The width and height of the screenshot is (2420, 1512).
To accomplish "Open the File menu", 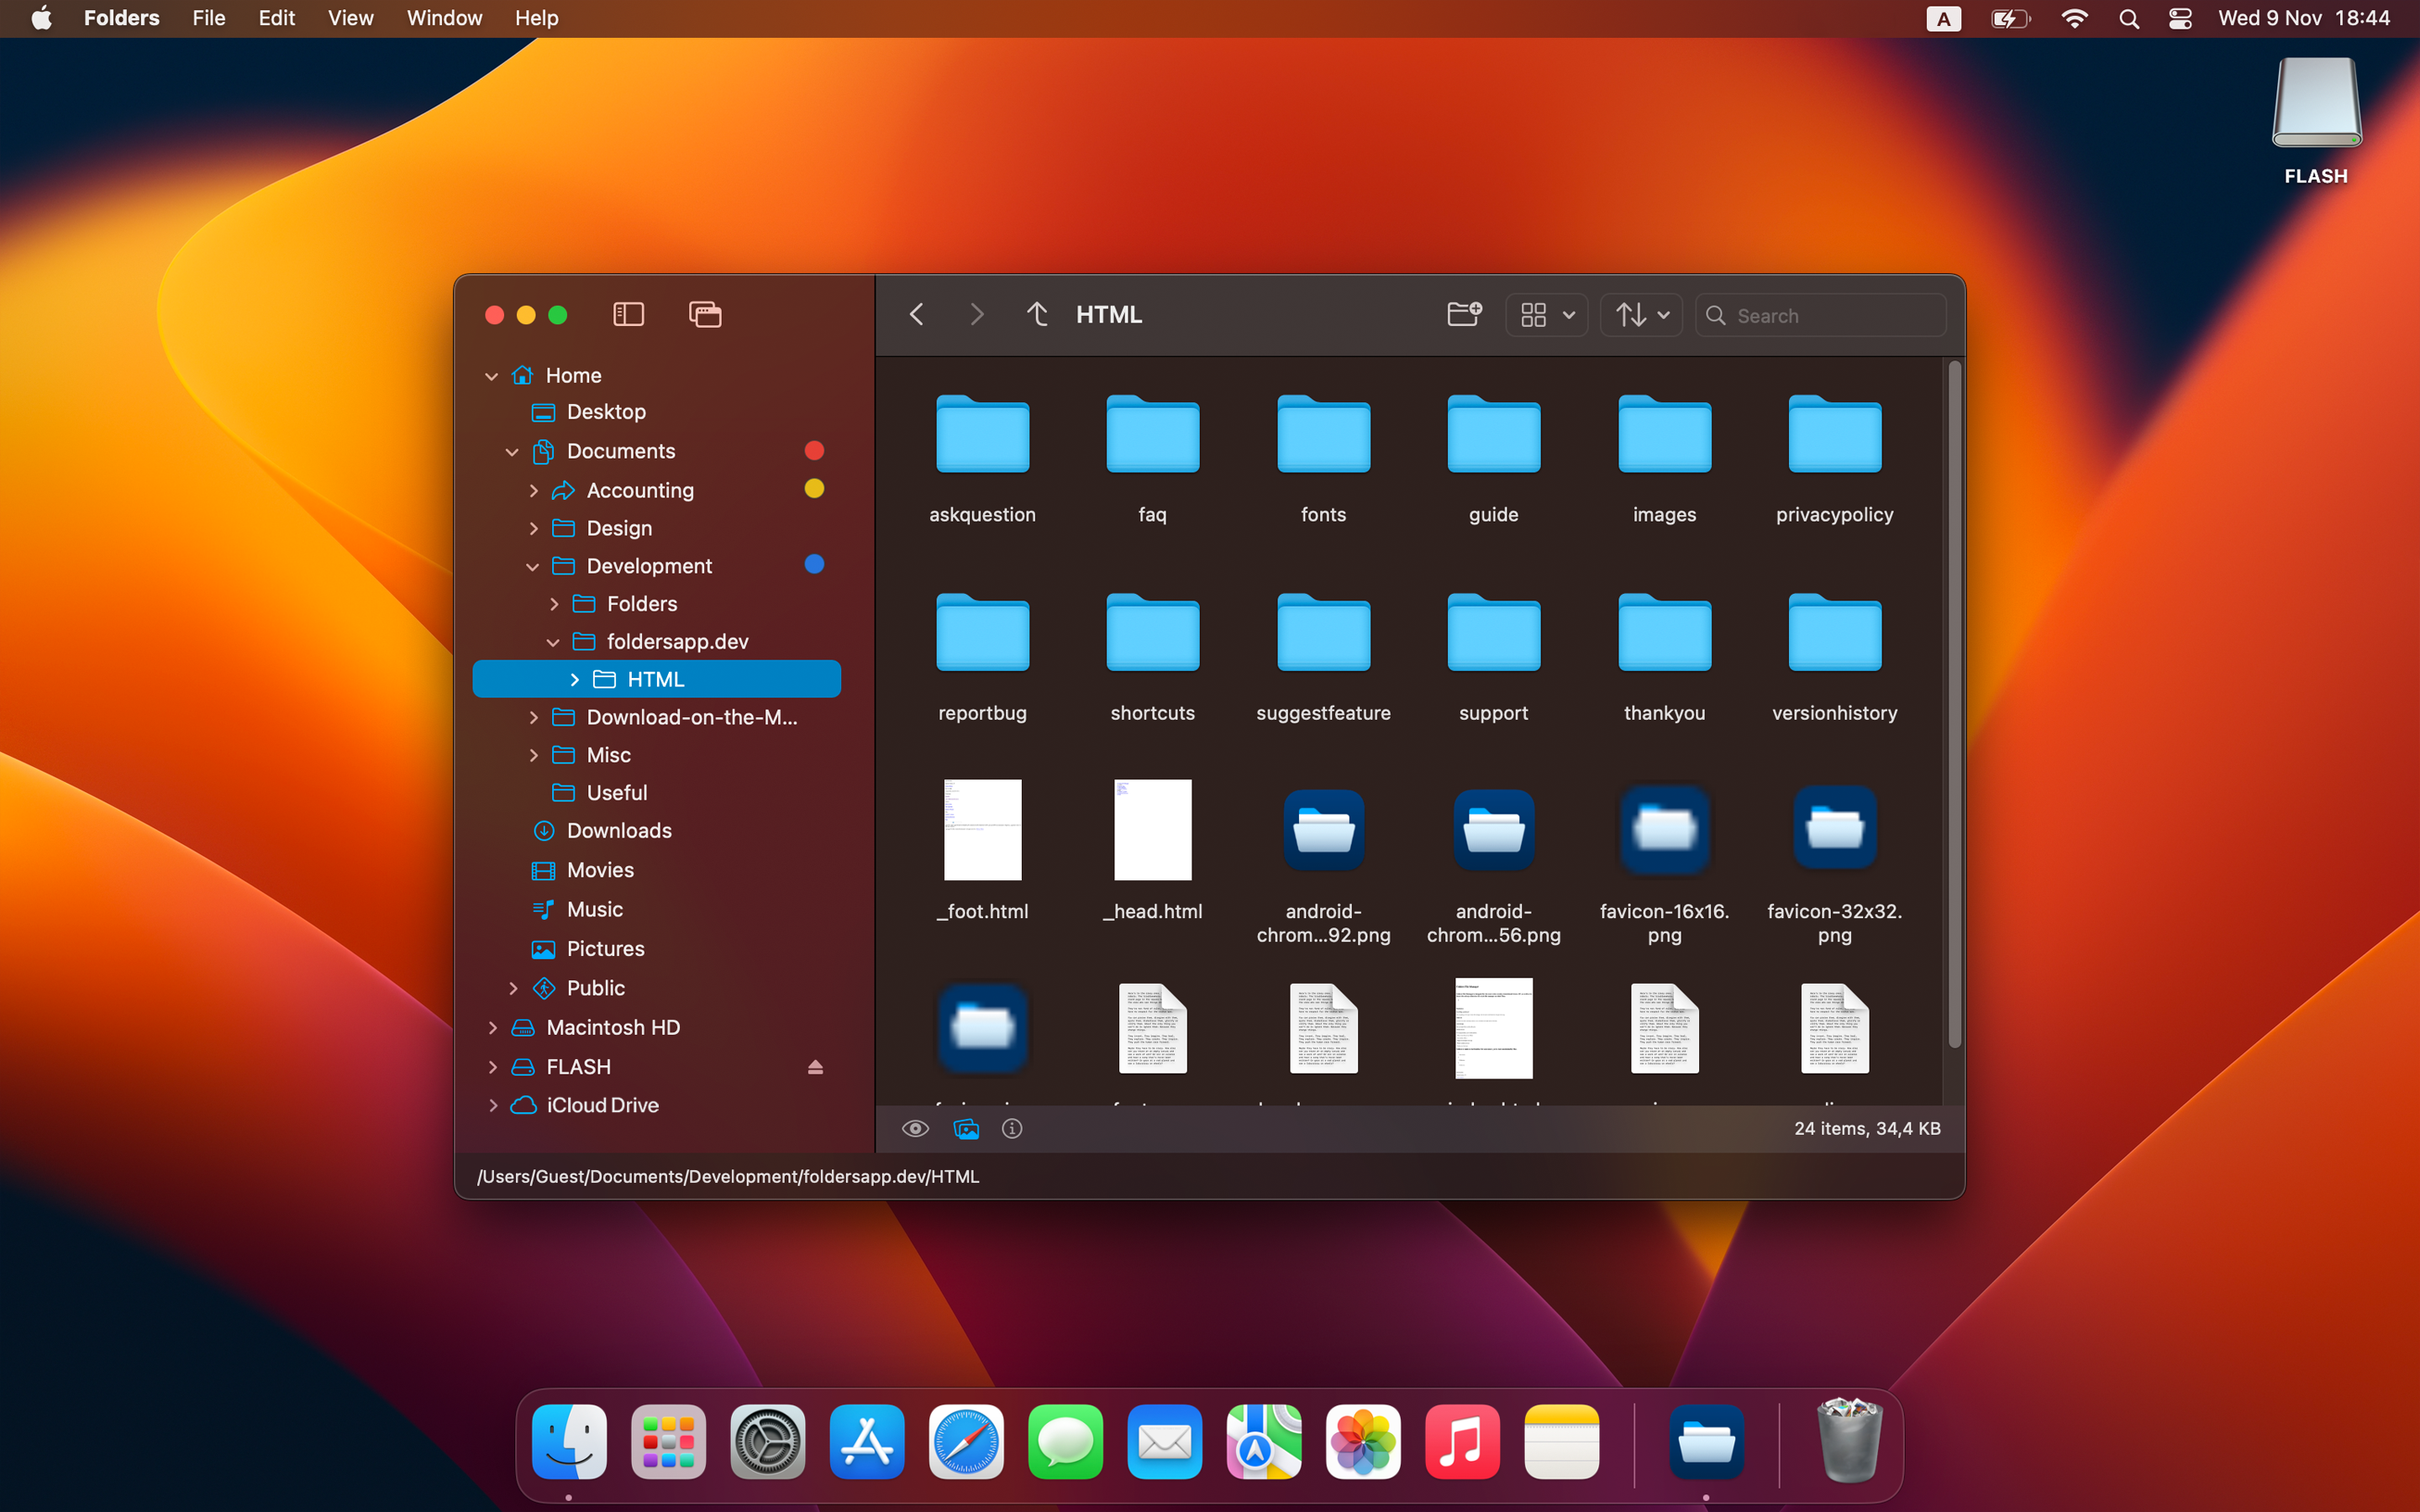I will pos(208,18).
